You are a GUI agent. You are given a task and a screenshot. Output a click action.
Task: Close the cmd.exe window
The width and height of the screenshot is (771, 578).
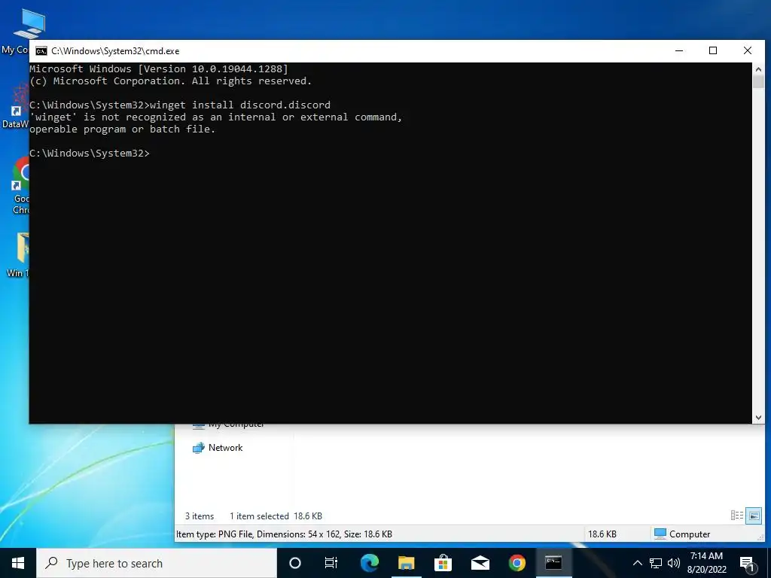pyautogui.click(x=748, y=50)
